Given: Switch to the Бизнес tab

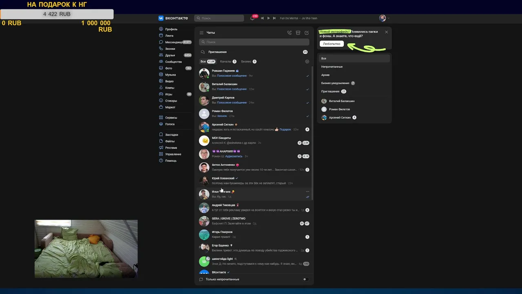Looking at the screenshot, I should [x=249, y=62].
